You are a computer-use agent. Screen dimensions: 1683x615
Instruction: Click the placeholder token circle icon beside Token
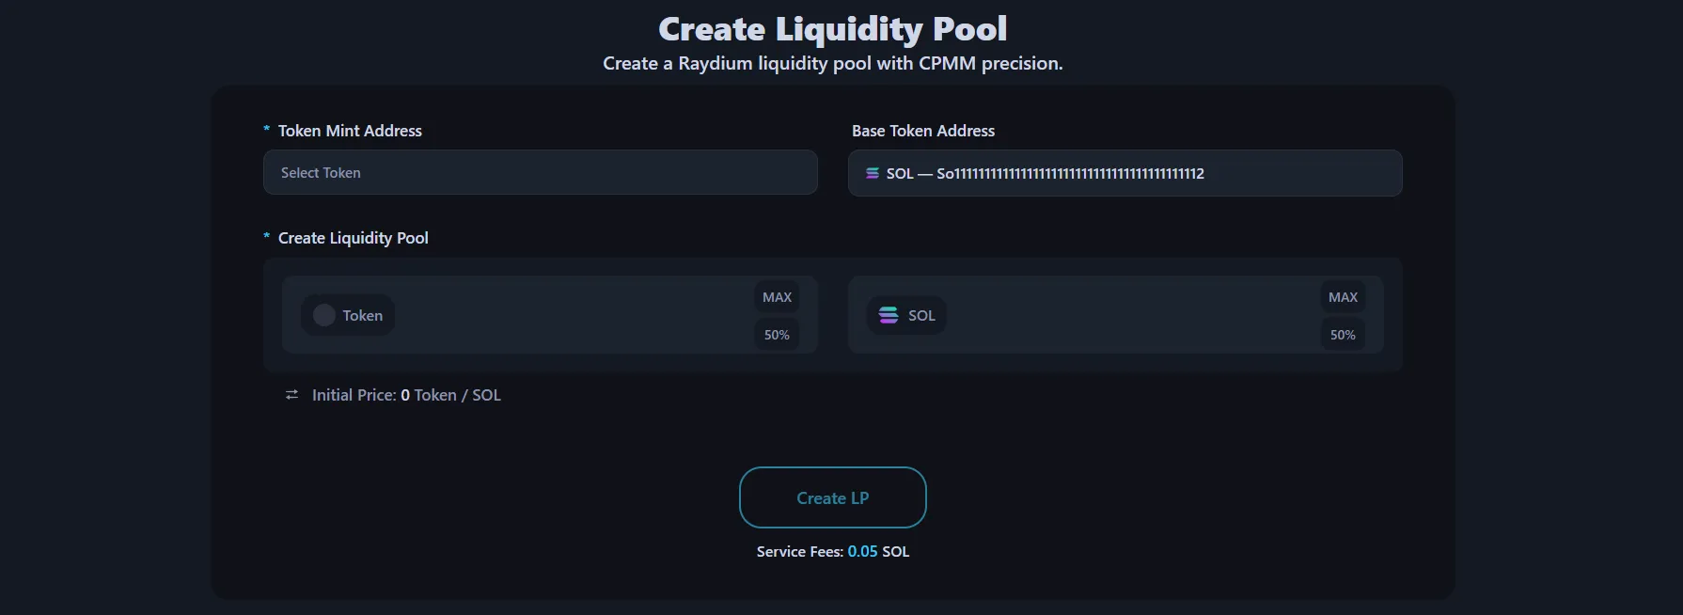point(323,315)
